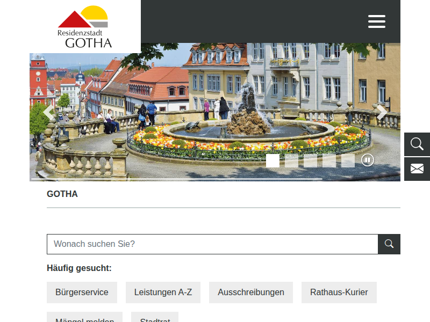The width and height of the screenshot is (430, 322).
Task: Select the third slide indicator
Action: coord(311,160)
